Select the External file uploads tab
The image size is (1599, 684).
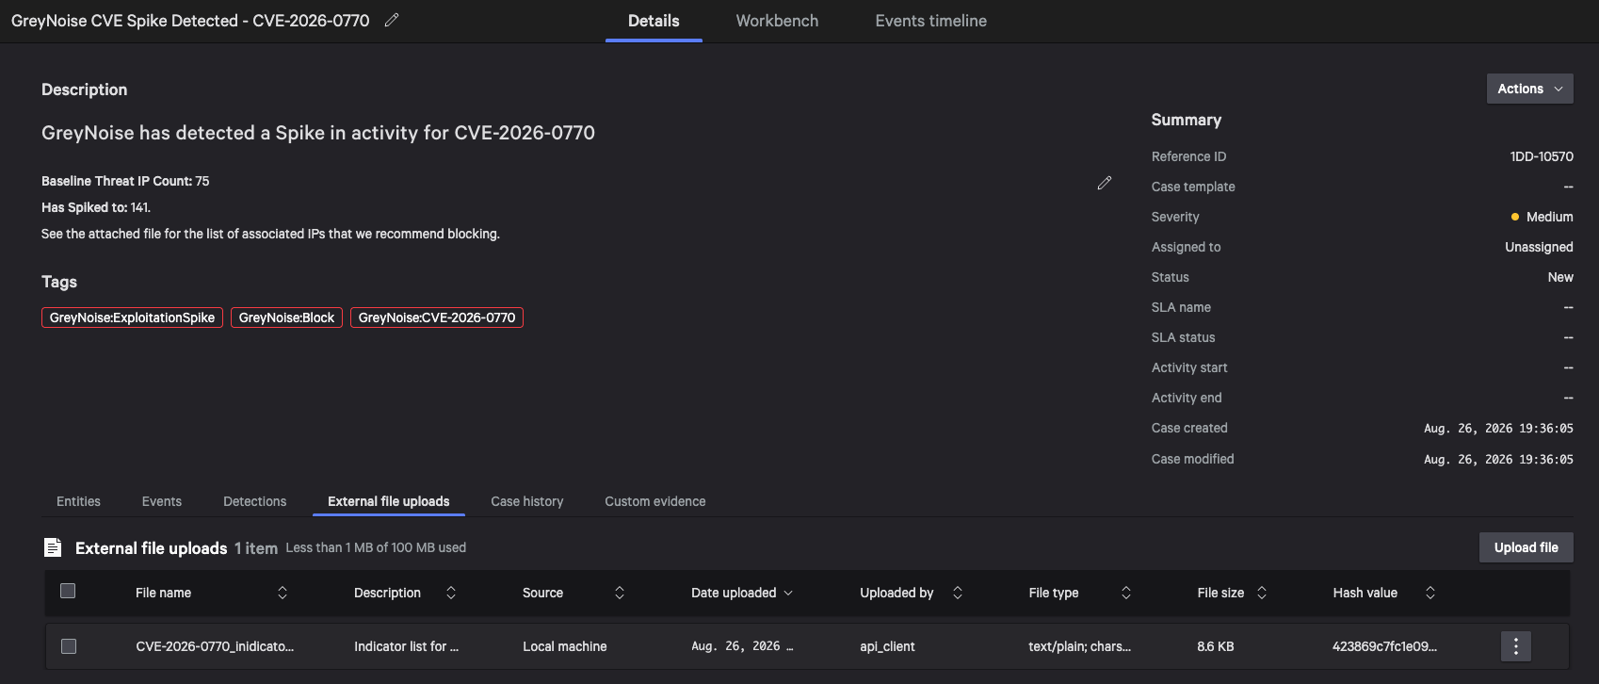click(389, 501)
